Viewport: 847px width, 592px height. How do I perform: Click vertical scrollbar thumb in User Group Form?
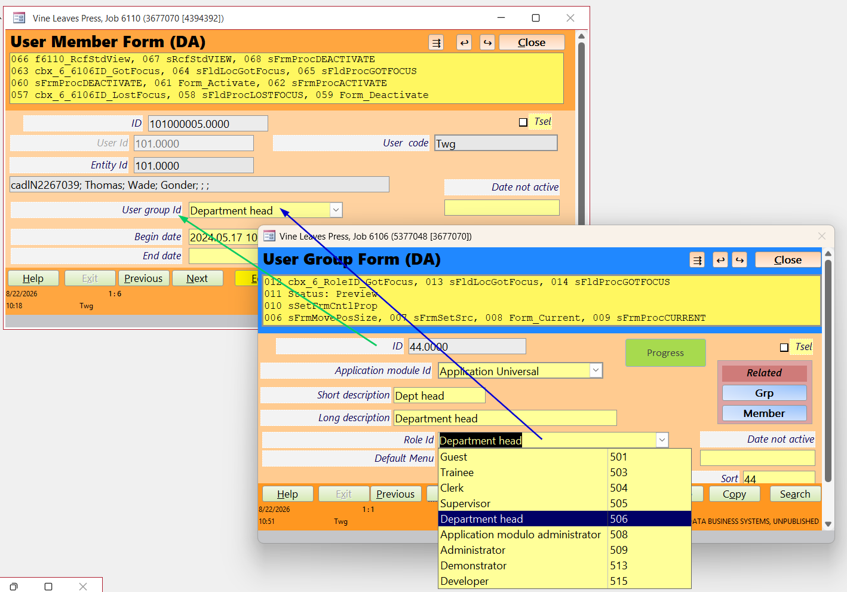(x=828, y=370)
